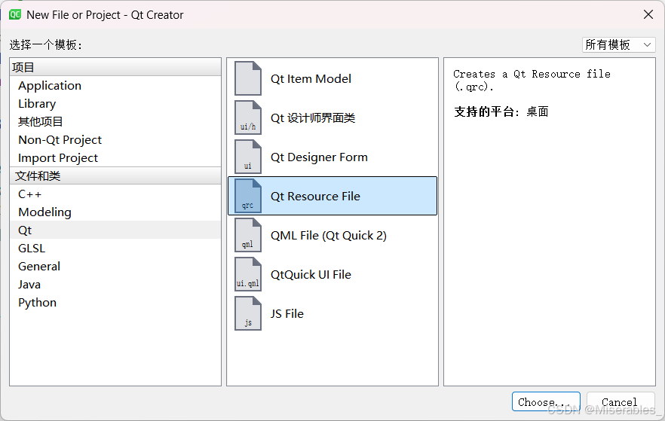Select the Qt files category

click(x=115, y=230)
